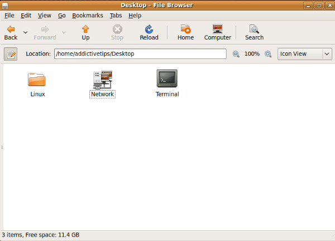Open the Forward history dropdown arrow

click(x=64, y=32)
